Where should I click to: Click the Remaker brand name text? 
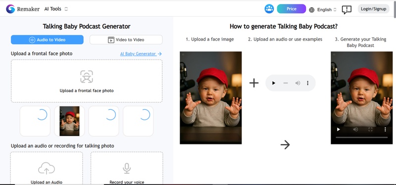pos(28,9)
